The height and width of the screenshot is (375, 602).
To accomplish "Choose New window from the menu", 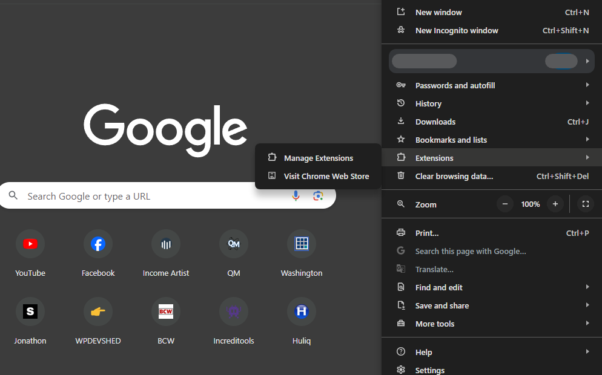I will pos(492,12).
